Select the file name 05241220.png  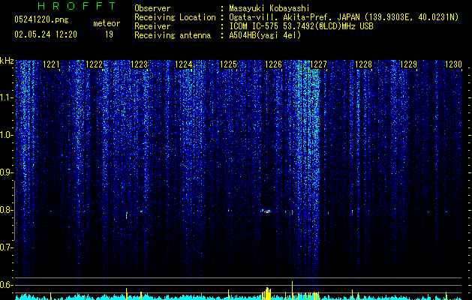pos(41,19)
